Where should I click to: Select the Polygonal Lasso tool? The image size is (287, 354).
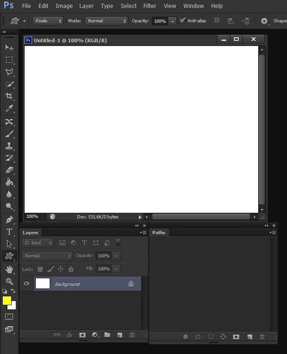point(9,72)
